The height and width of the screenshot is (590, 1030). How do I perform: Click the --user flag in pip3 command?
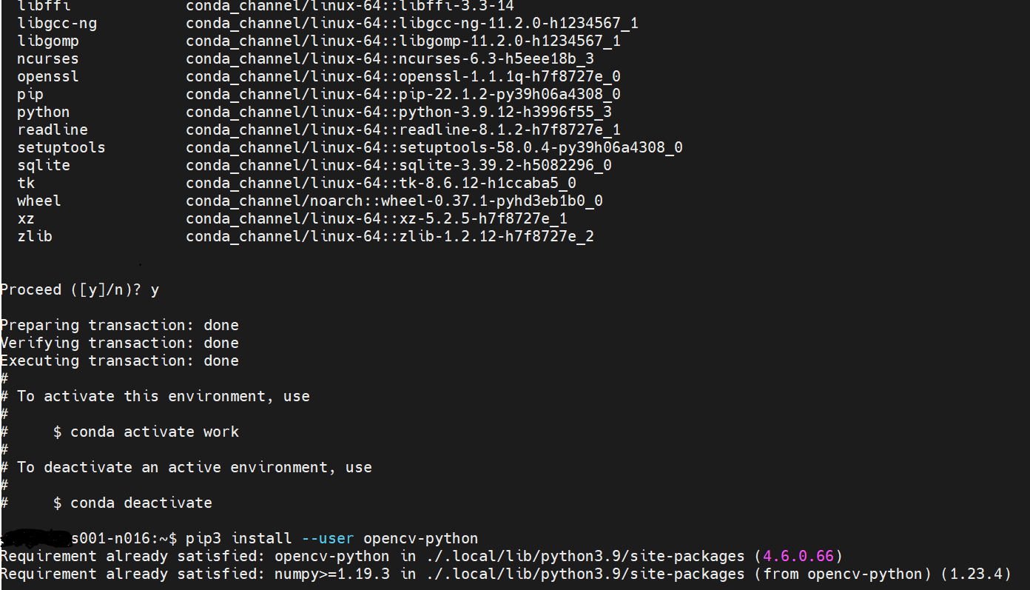(328, 539)
